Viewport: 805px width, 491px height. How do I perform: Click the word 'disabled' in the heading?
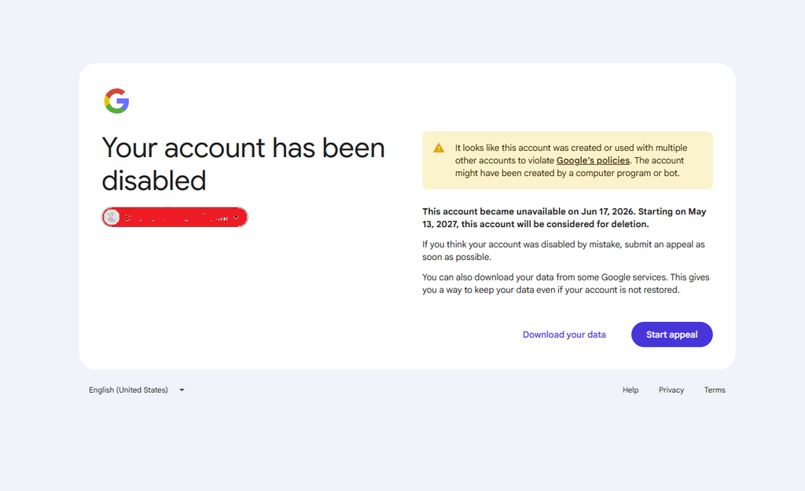click(154, 181)
